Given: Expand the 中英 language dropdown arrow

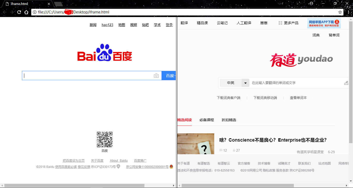Looking at the screenshot, I should (245, 83).
